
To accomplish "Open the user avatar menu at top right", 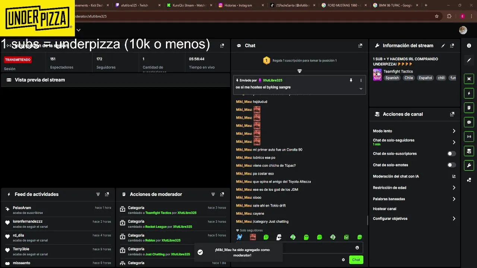I will [463, 31].
